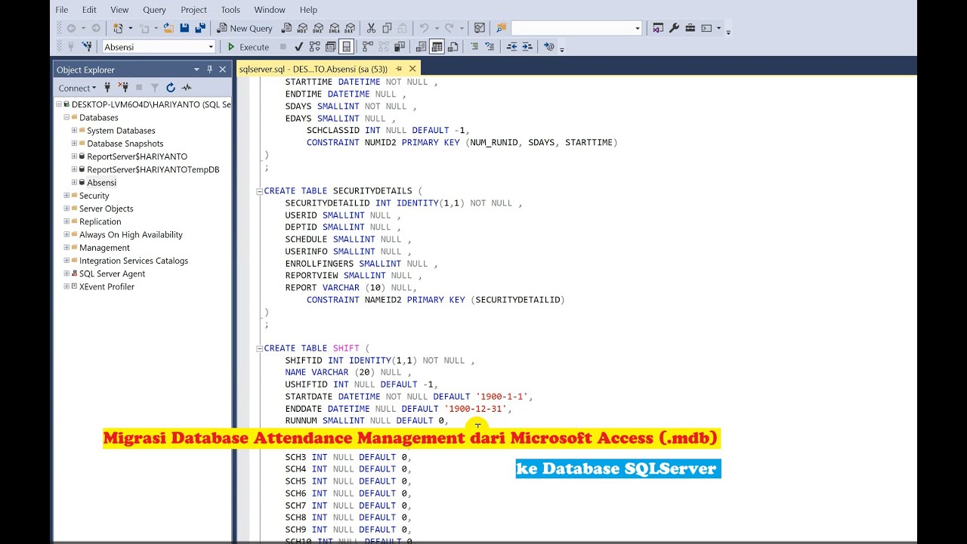Click the Activity Monitor icon in toolbar

480,28
